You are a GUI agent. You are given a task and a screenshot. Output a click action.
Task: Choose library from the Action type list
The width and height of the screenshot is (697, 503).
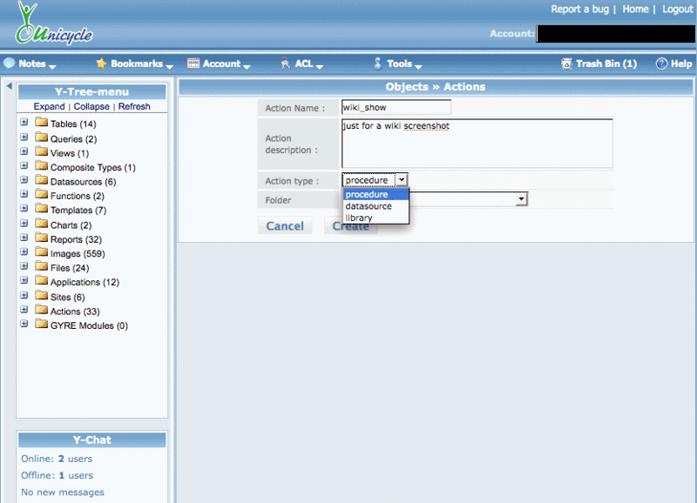[x=359, y=218]
